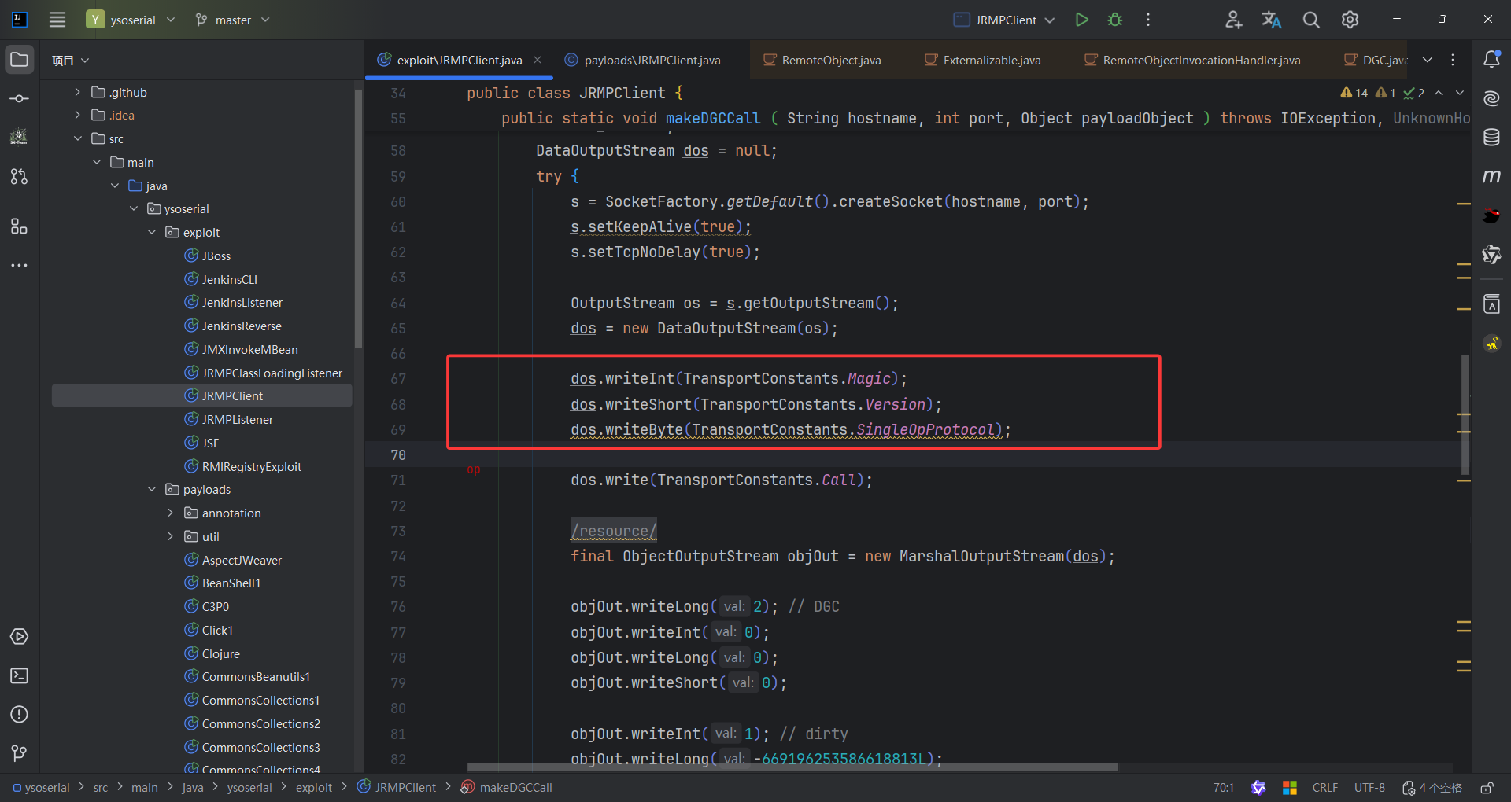Open the 70:1 go-to-line position

[x=1224, y=788]
